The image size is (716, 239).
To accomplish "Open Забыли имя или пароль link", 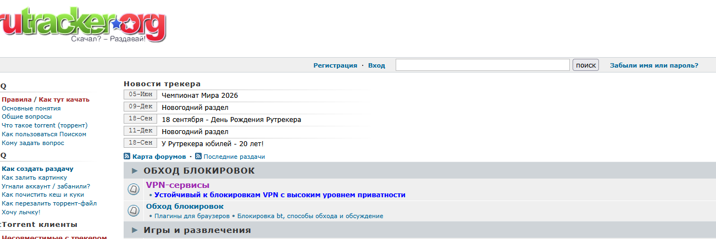I will [654, 65].
